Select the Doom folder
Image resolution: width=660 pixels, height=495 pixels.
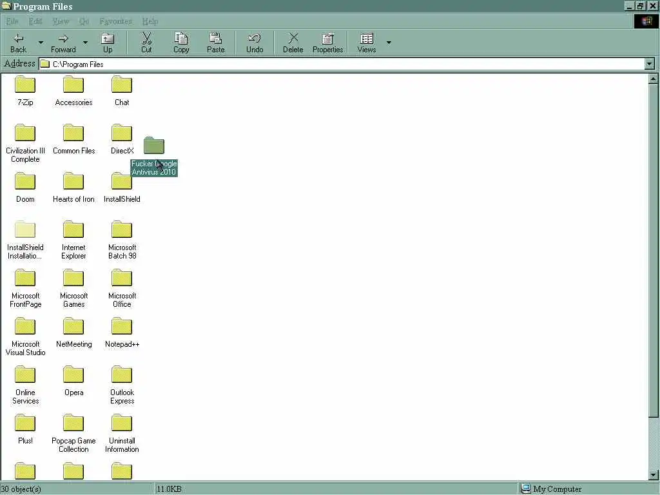tap(25, 188)
